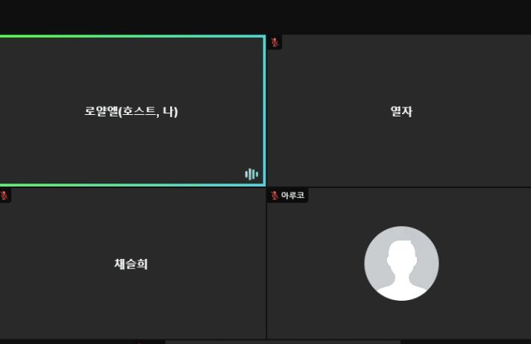Image resolution: width=531 pixels, height=344 pixels.
Task: Select the 로얄엘(호스트, 나) name text
Action: click(131, 111)
